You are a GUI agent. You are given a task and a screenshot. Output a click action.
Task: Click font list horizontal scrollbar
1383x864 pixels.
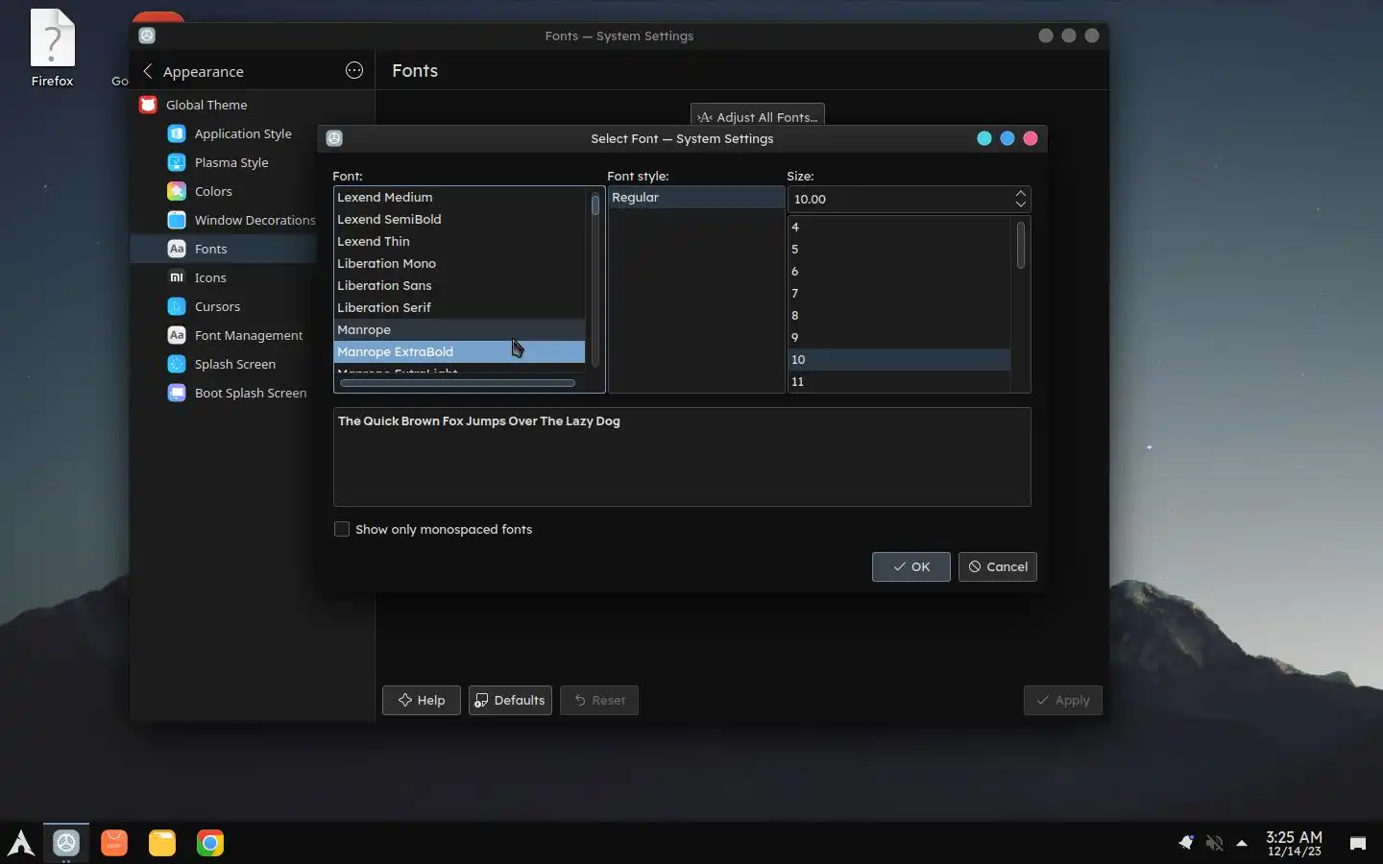coord(457,383)
